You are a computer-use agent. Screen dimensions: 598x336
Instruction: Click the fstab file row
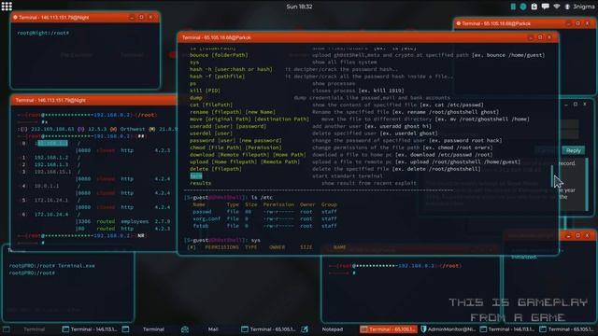tap(264, 226)
